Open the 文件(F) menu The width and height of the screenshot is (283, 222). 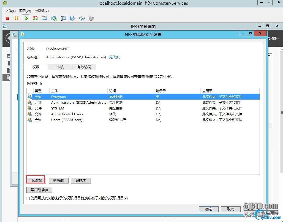coord(10,11)
